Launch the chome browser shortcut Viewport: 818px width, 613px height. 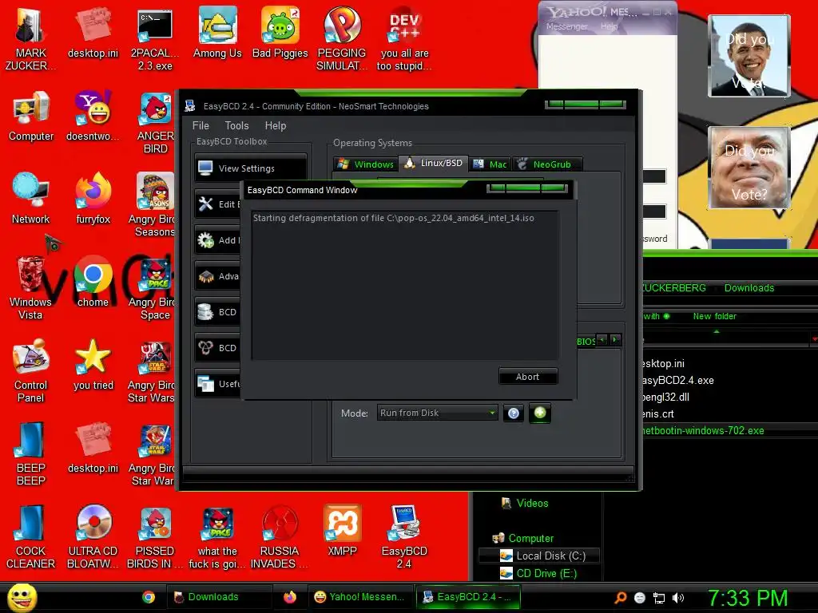click(x=93, y=282)
